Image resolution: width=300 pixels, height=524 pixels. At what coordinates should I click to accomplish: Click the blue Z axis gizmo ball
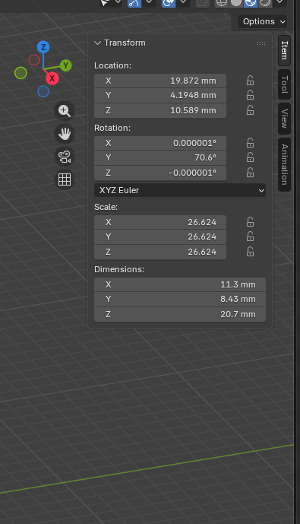[43, 47]
